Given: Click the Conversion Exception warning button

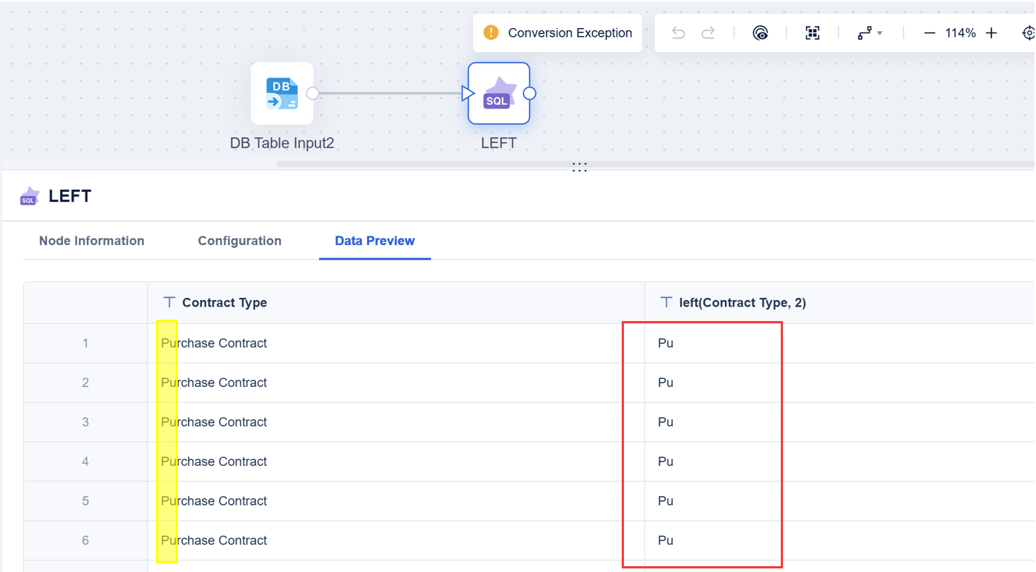Looking at the screenshot, I should click(x=557, y=33).
